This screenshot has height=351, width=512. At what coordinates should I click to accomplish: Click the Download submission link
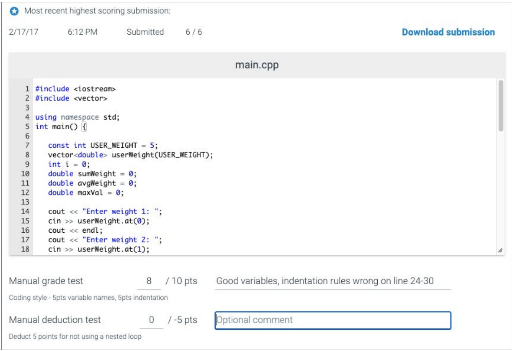pyautogui.click(x=448, y=32)
